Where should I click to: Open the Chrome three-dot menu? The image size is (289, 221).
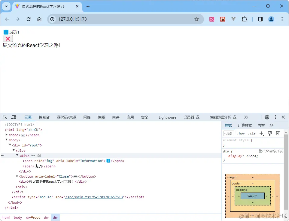point(282,19)
